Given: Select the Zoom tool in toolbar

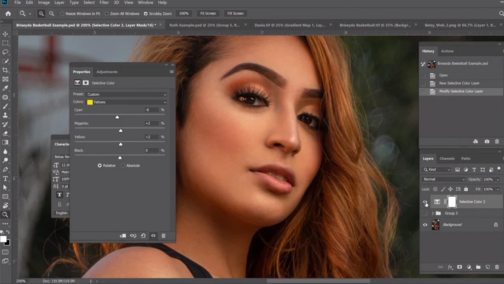Looking at the screenshot, I should [5, 215].
